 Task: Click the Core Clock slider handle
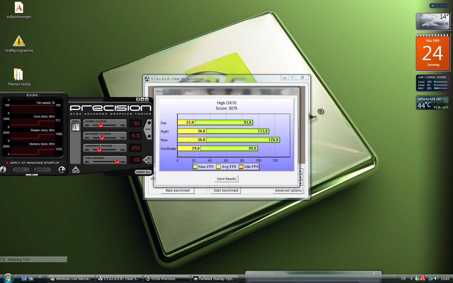click(101, 125)
